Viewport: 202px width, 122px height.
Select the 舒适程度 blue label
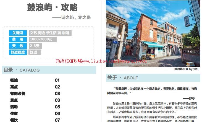click(18, 52)
